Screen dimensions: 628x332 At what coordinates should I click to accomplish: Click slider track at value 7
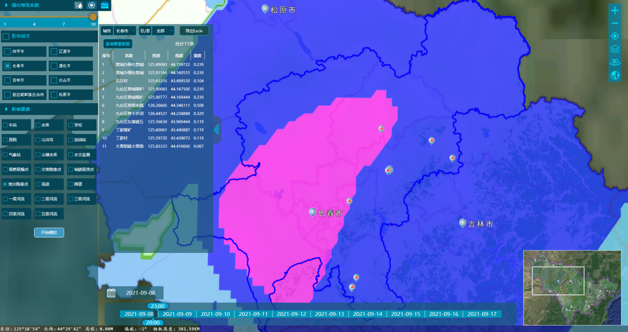63,17
